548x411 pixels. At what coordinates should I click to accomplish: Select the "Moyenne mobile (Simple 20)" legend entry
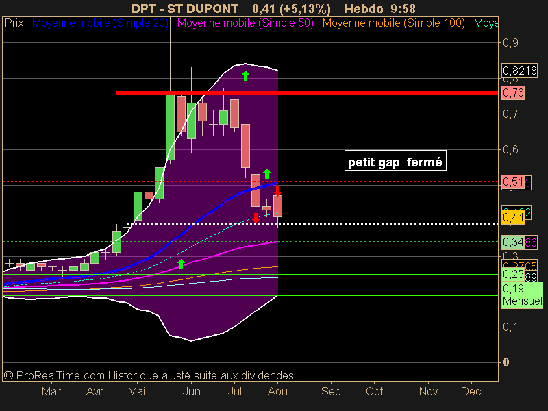(x=100, y=23)
